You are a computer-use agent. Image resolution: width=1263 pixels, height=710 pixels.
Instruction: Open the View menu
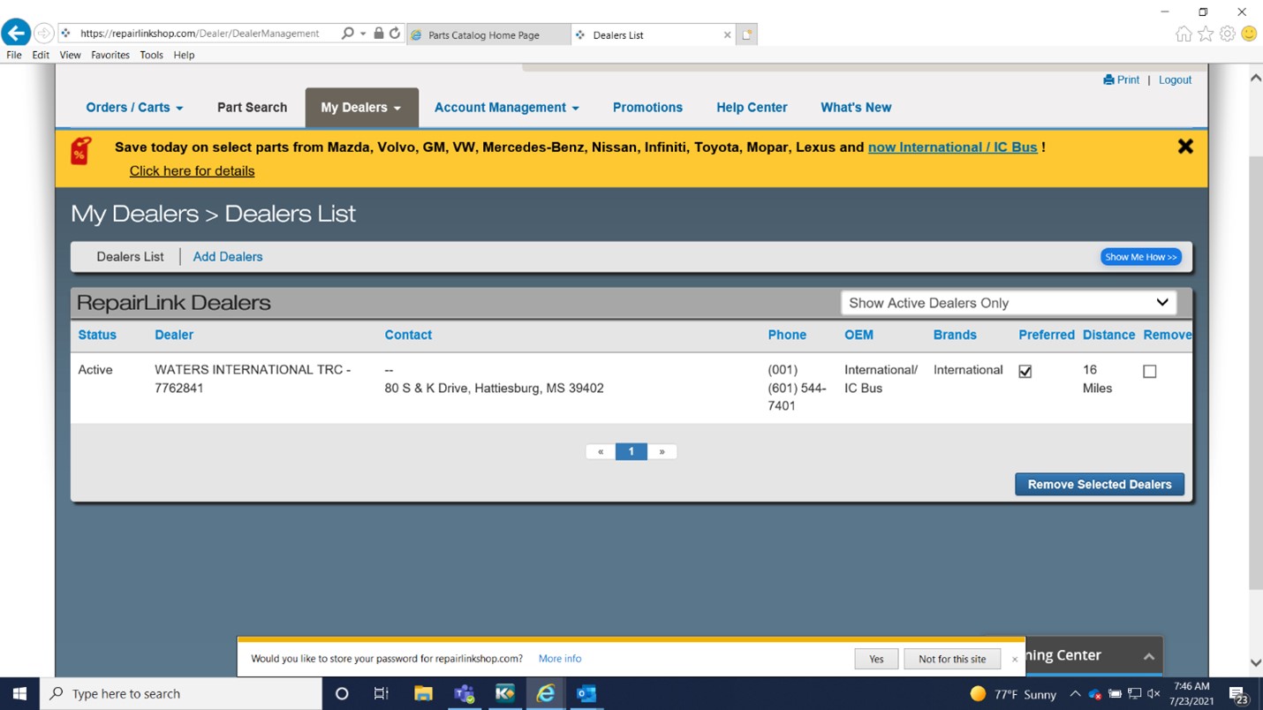(x=70, y=55)
